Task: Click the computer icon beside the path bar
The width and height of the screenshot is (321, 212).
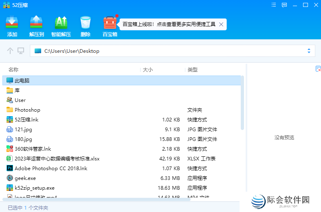Action: pyautogui.click(x=21, y=51)
